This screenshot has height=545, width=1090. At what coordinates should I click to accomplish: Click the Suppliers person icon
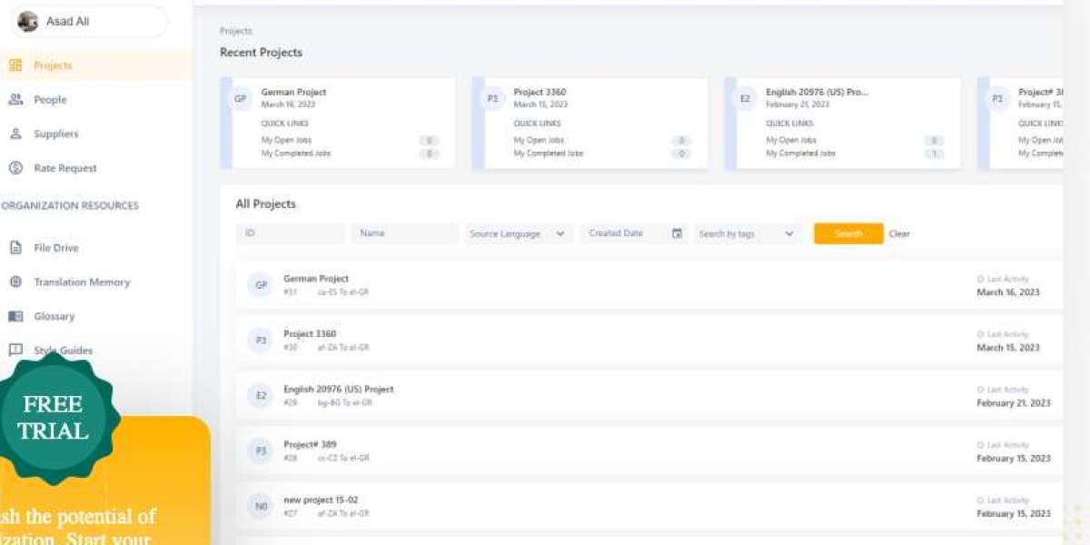(x=15, y=134)
